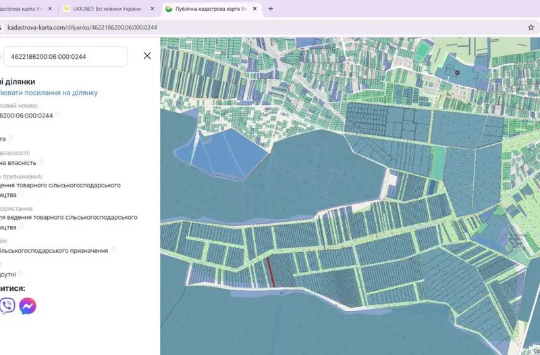Close the active 'Публічна кадастрова карта' tab
540x355 pixels.
point(255,9)
